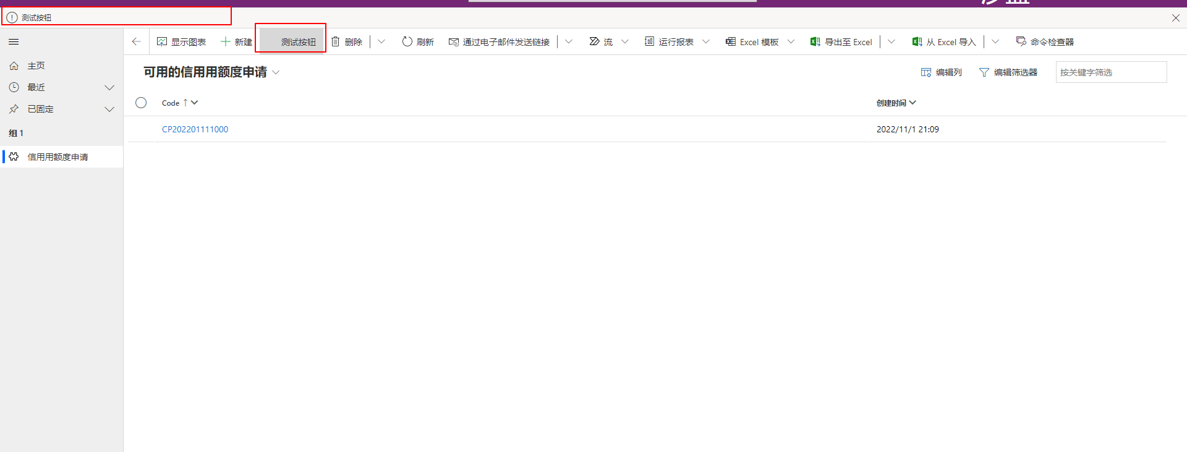Click the 显示图表 toolbar button
This screenshot has width=1187, height=452.
point(181,41)
